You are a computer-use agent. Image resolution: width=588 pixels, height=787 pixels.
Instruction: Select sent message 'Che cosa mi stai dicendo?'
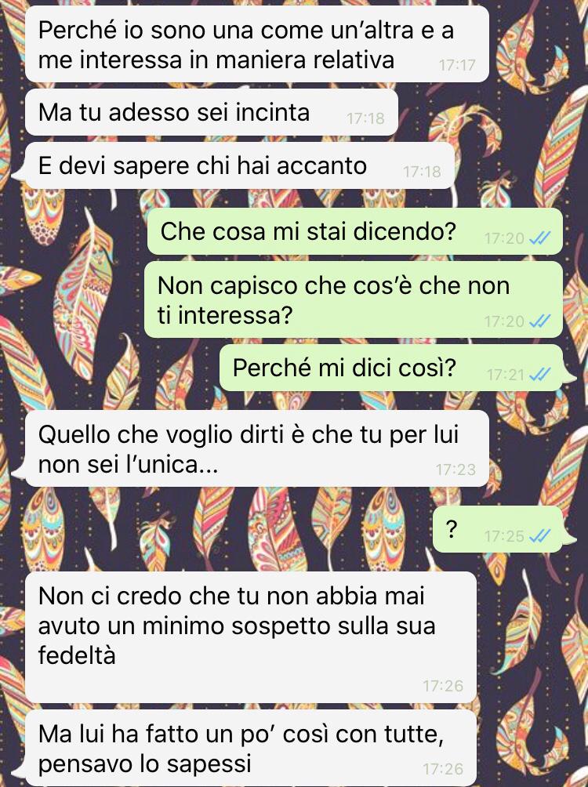pos(354,231)
